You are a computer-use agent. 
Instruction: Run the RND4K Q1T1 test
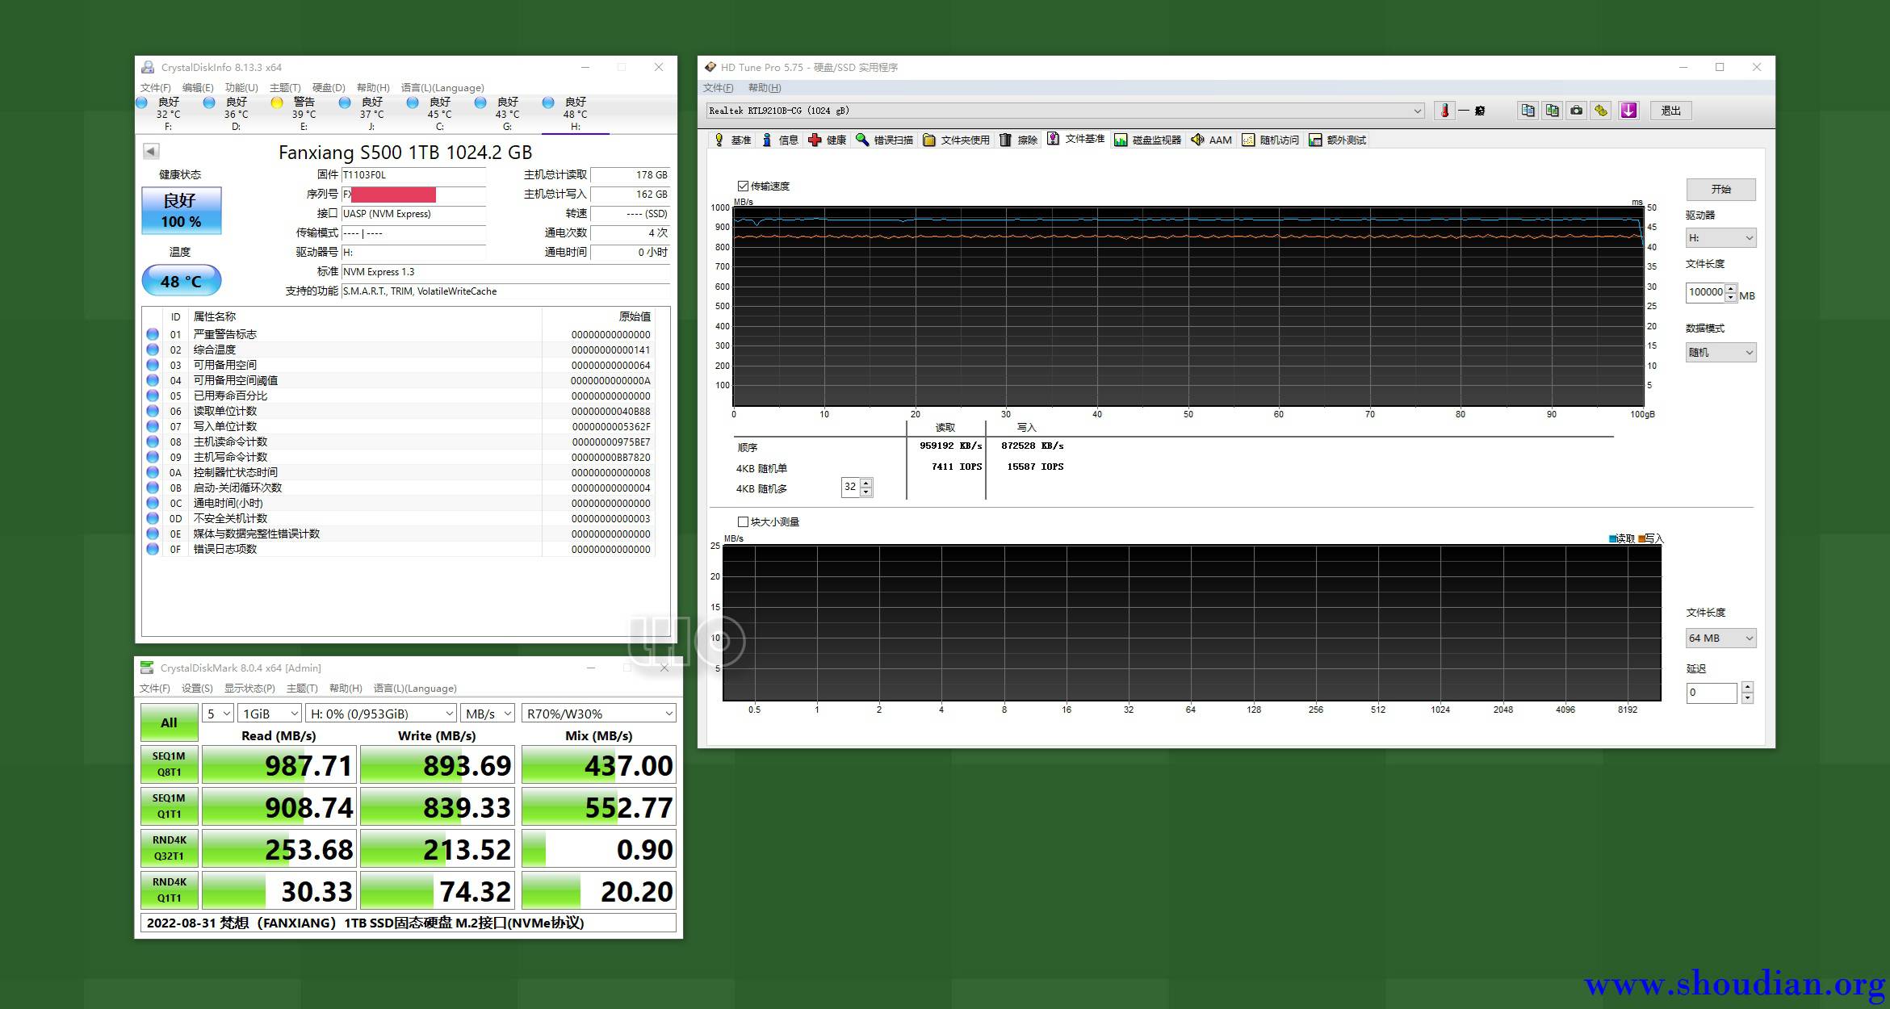pos(169,890)
